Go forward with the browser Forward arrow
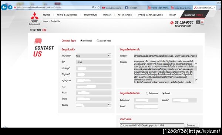 click(x=10, y=7)
